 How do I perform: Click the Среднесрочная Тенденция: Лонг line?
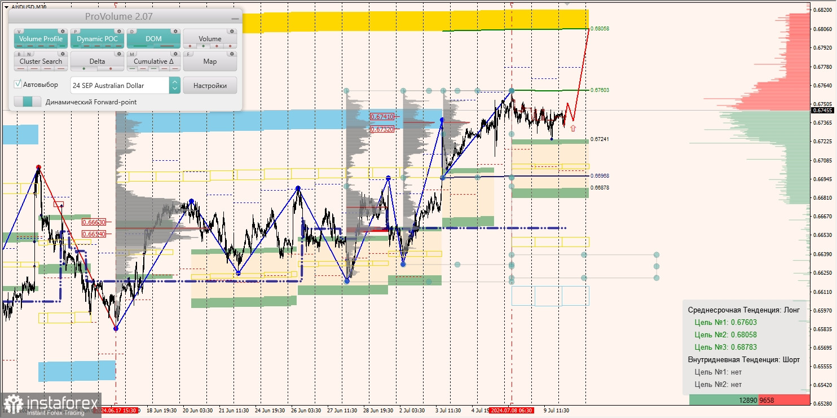[742, 310]
